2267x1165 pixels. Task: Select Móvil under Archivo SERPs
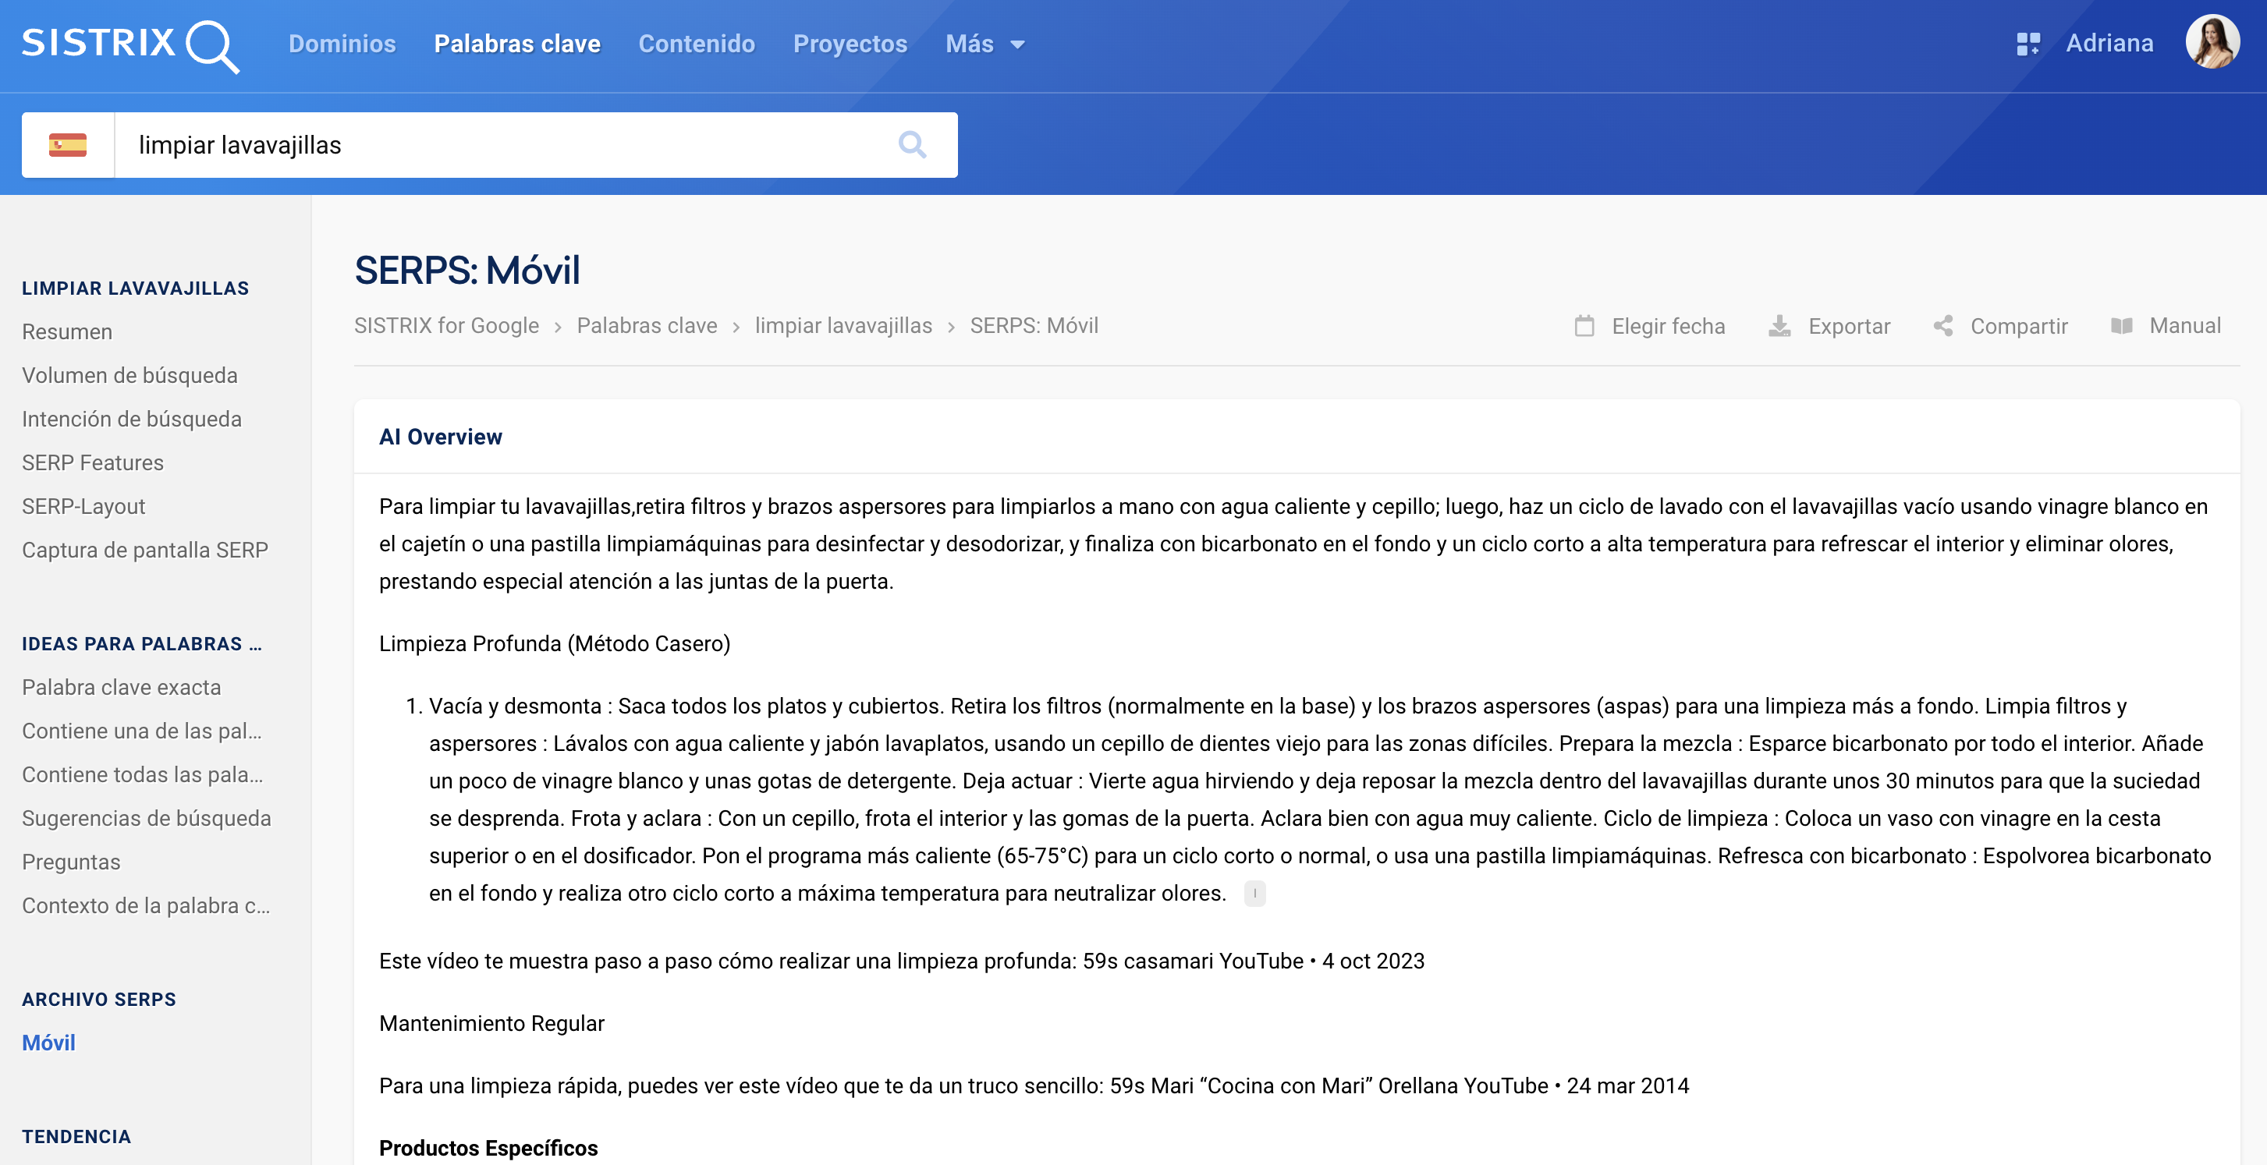click(x=48, y=1043)
